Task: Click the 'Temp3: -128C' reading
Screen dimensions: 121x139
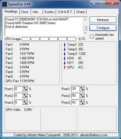Action: click(x=77, y=54)
